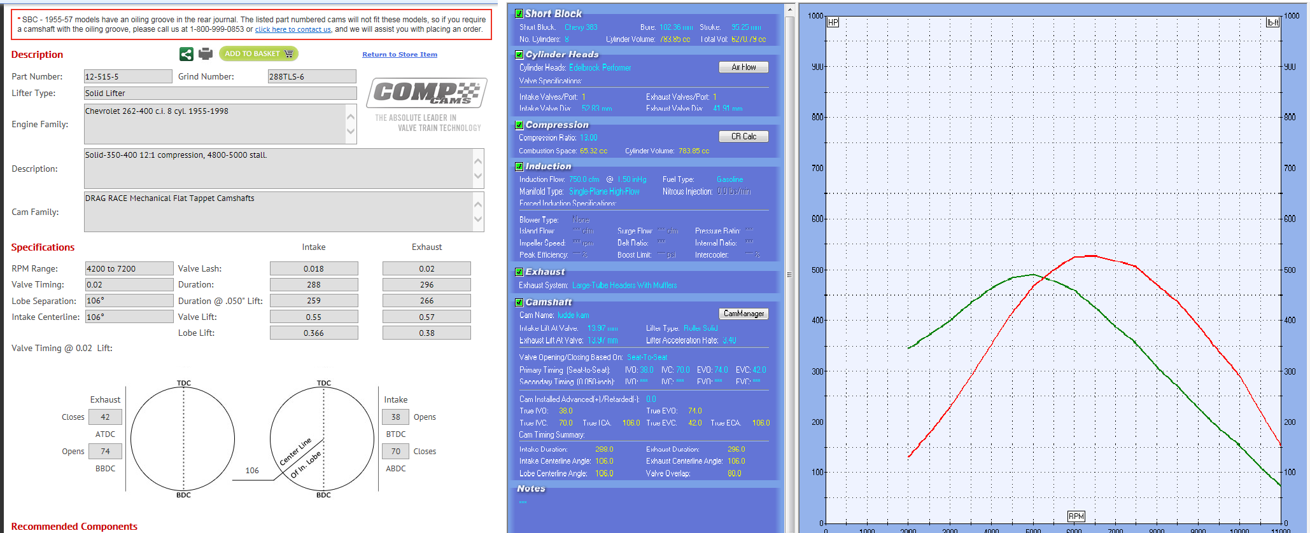Click the component panel vertical scrollbar
1310x533 pixels.
point(789,273)
